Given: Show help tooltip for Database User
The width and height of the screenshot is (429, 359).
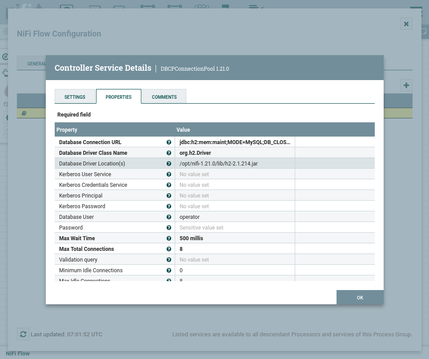Looking at the screenshot, I should [169, 217].
